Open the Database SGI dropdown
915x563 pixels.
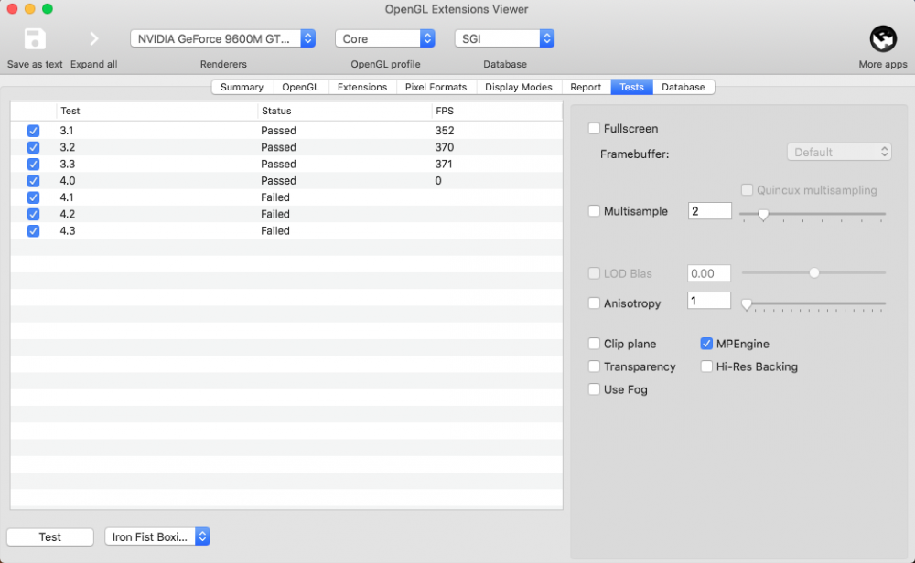[505, 39]
